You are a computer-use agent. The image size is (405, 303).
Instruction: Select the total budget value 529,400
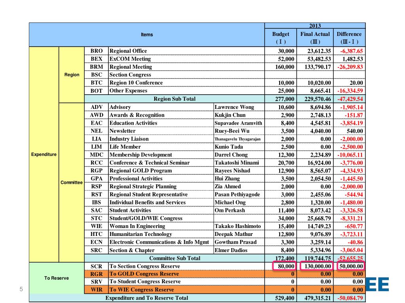click(x=281, y=298)
